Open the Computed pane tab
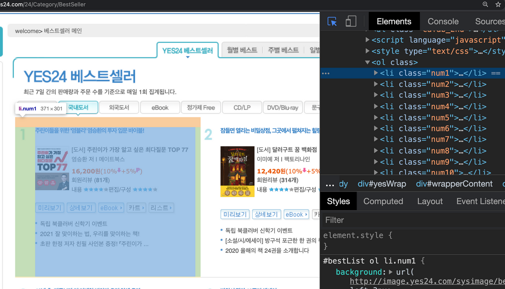The image size is (505, 289). click(383, 201)
